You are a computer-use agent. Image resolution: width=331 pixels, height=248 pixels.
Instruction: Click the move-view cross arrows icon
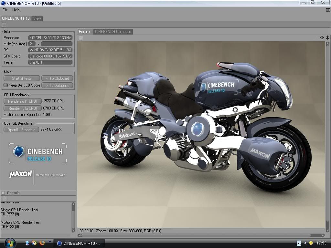[322, 37]
